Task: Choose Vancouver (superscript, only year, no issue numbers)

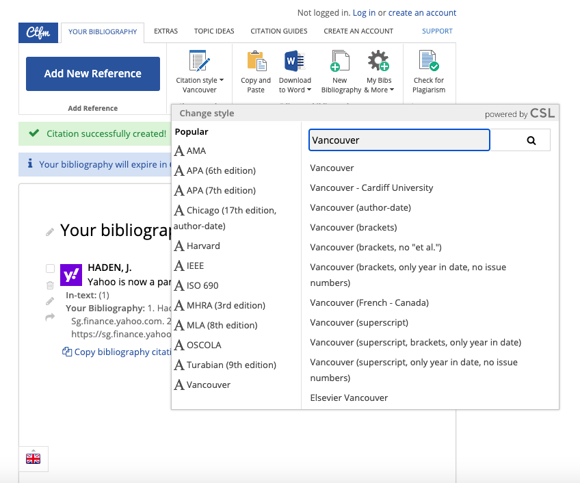Action: coord(414,370)
